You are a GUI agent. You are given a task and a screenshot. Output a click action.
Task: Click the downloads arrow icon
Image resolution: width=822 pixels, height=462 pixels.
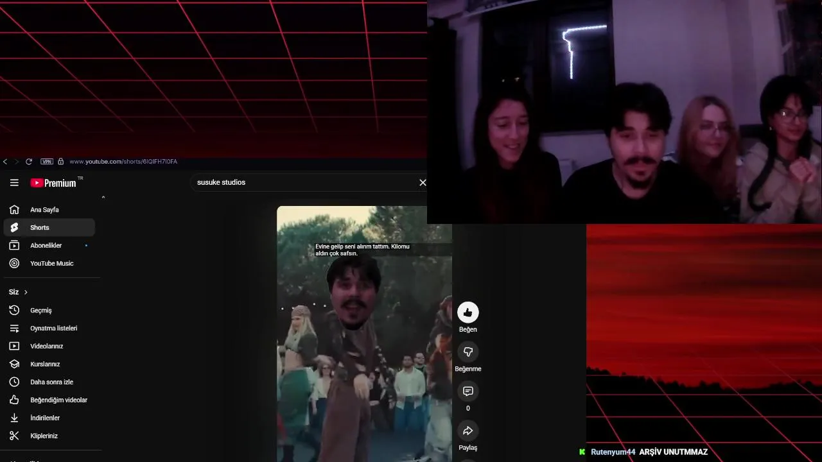tap(14, 418)
